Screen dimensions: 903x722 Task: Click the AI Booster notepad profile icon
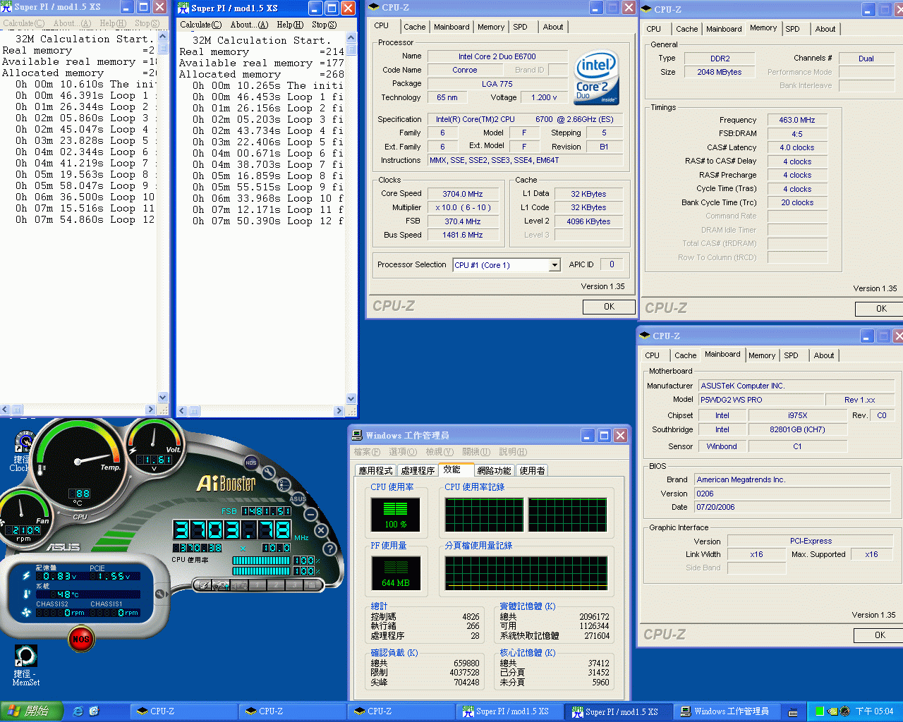click(x=203, y=585)
